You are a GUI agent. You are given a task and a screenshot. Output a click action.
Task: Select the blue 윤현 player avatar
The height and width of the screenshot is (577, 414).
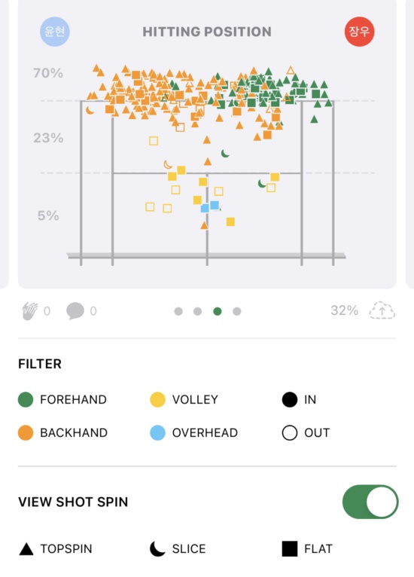[x=55, y=32]
